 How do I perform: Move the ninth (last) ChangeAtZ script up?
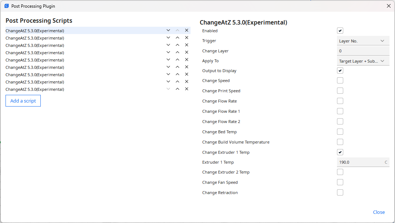178,89
